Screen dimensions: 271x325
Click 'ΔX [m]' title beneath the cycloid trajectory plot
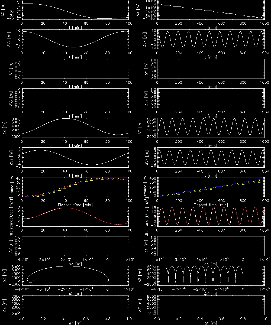click(211, 294)
